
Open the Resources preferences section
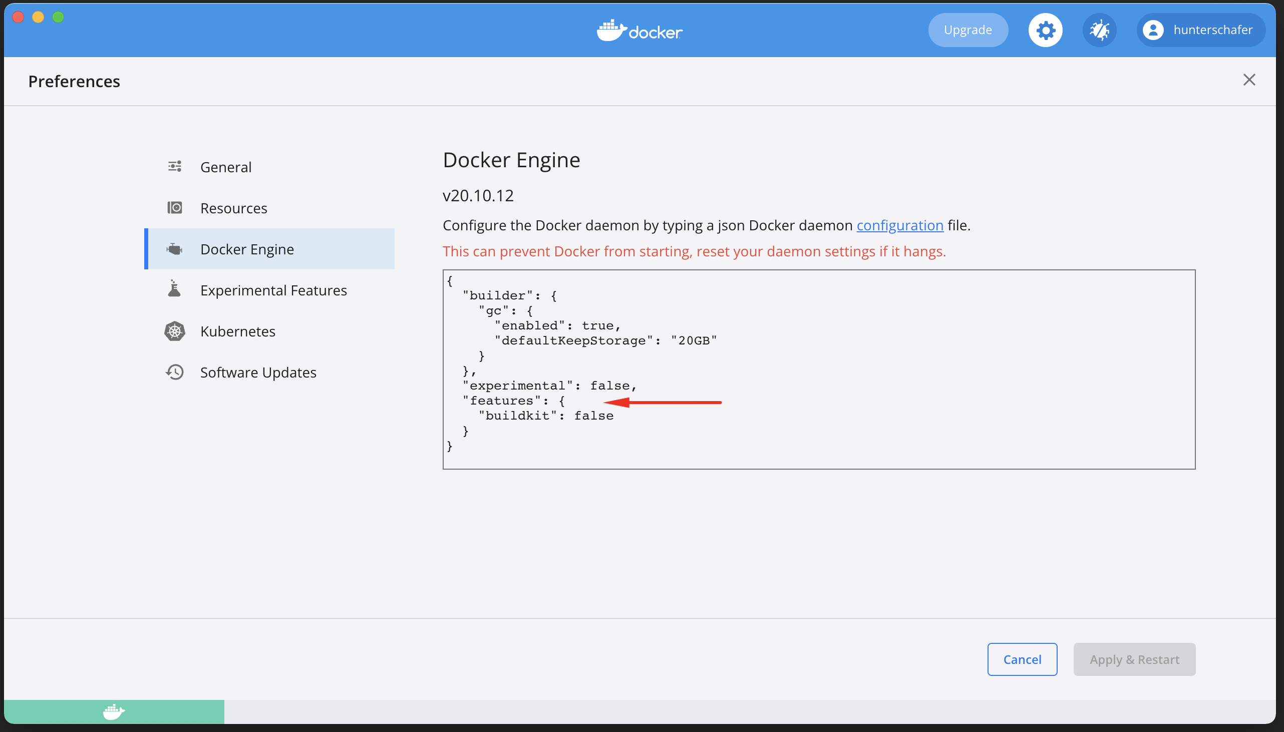270,208
